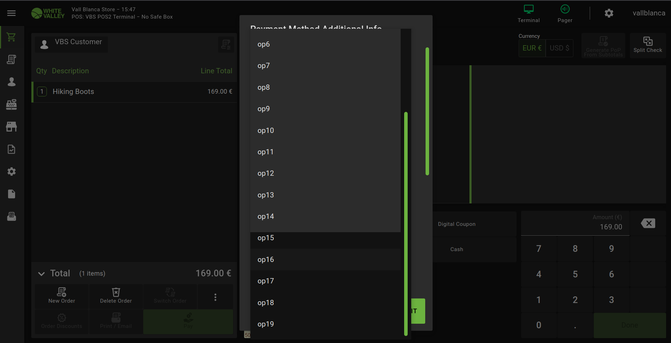Collapse the Total summary chevron
671x343 pixels.
pyautogui.click(x=41, y=274)
